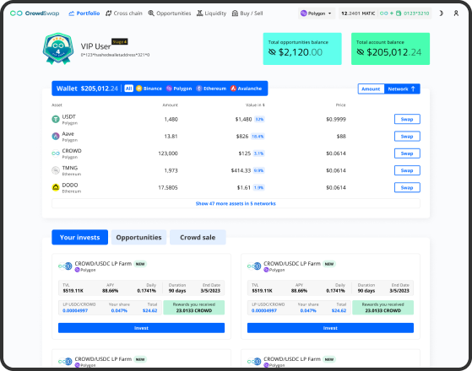472x371 pixels.
Task: Sort assets by Network
Action: [402, 89]
